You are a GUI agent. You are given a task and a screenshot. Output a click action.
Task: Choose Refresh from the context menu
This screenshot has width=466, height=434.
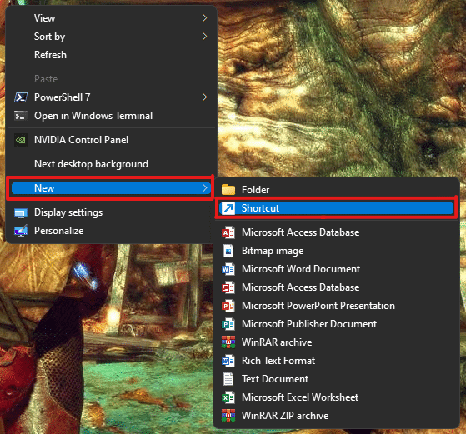111,55
